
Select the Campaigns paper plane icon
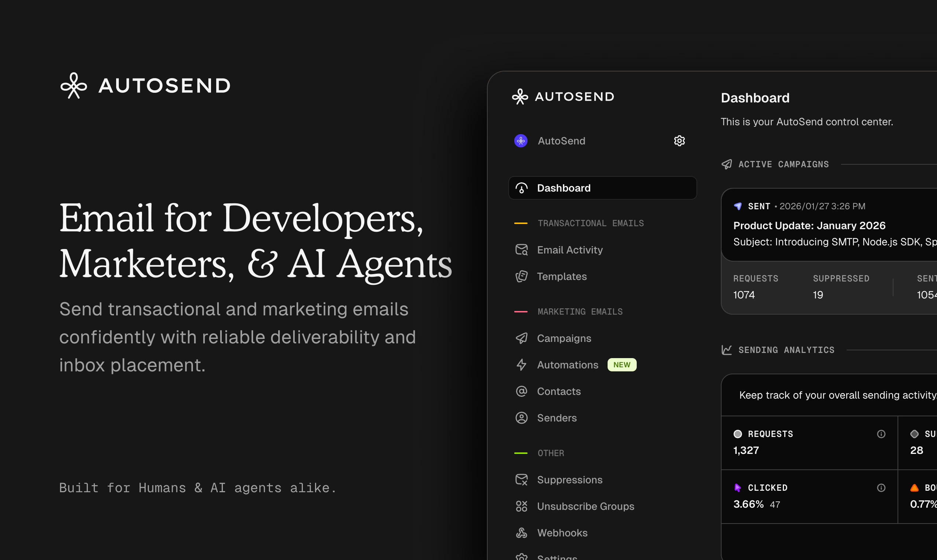point(522,338)
